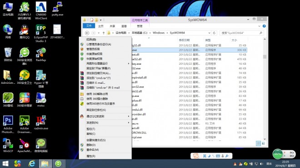Click the SysWOW64 search box

(x=242, y=33)
